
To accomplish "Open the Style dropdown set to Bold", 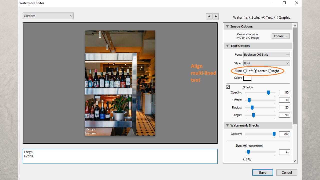I will 267,63.
